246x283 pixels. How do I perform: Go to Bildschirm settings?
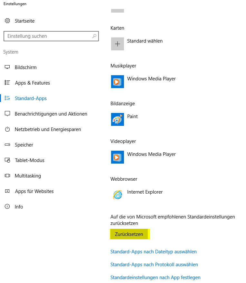click(25, 67)
